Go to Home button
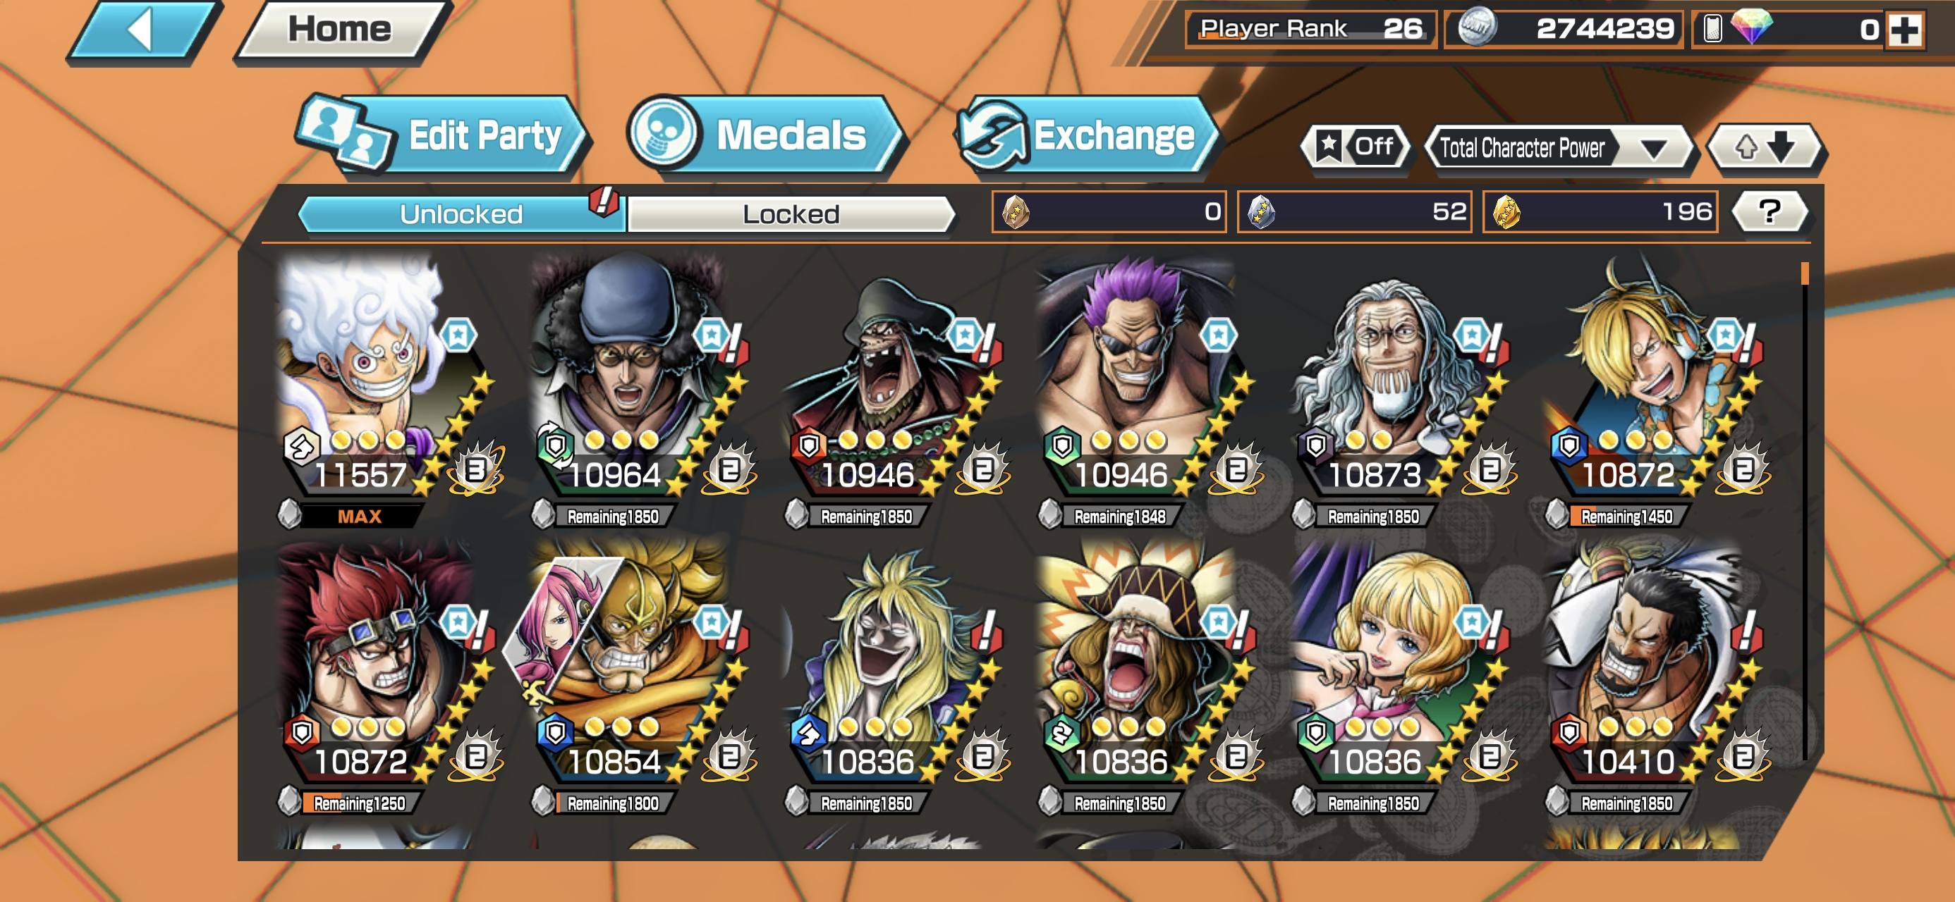Viewport: 1955px width, 902px height. [340, 30]
